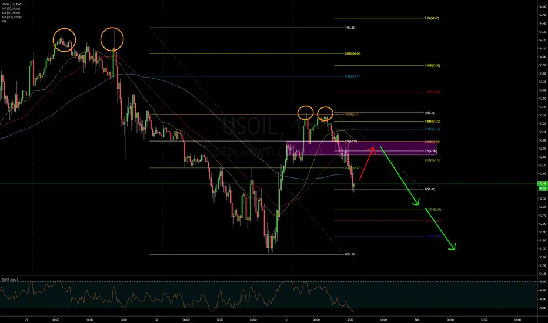
Task: Click the 0.886(54.04) Fibonacci level label
Action: 353,53
